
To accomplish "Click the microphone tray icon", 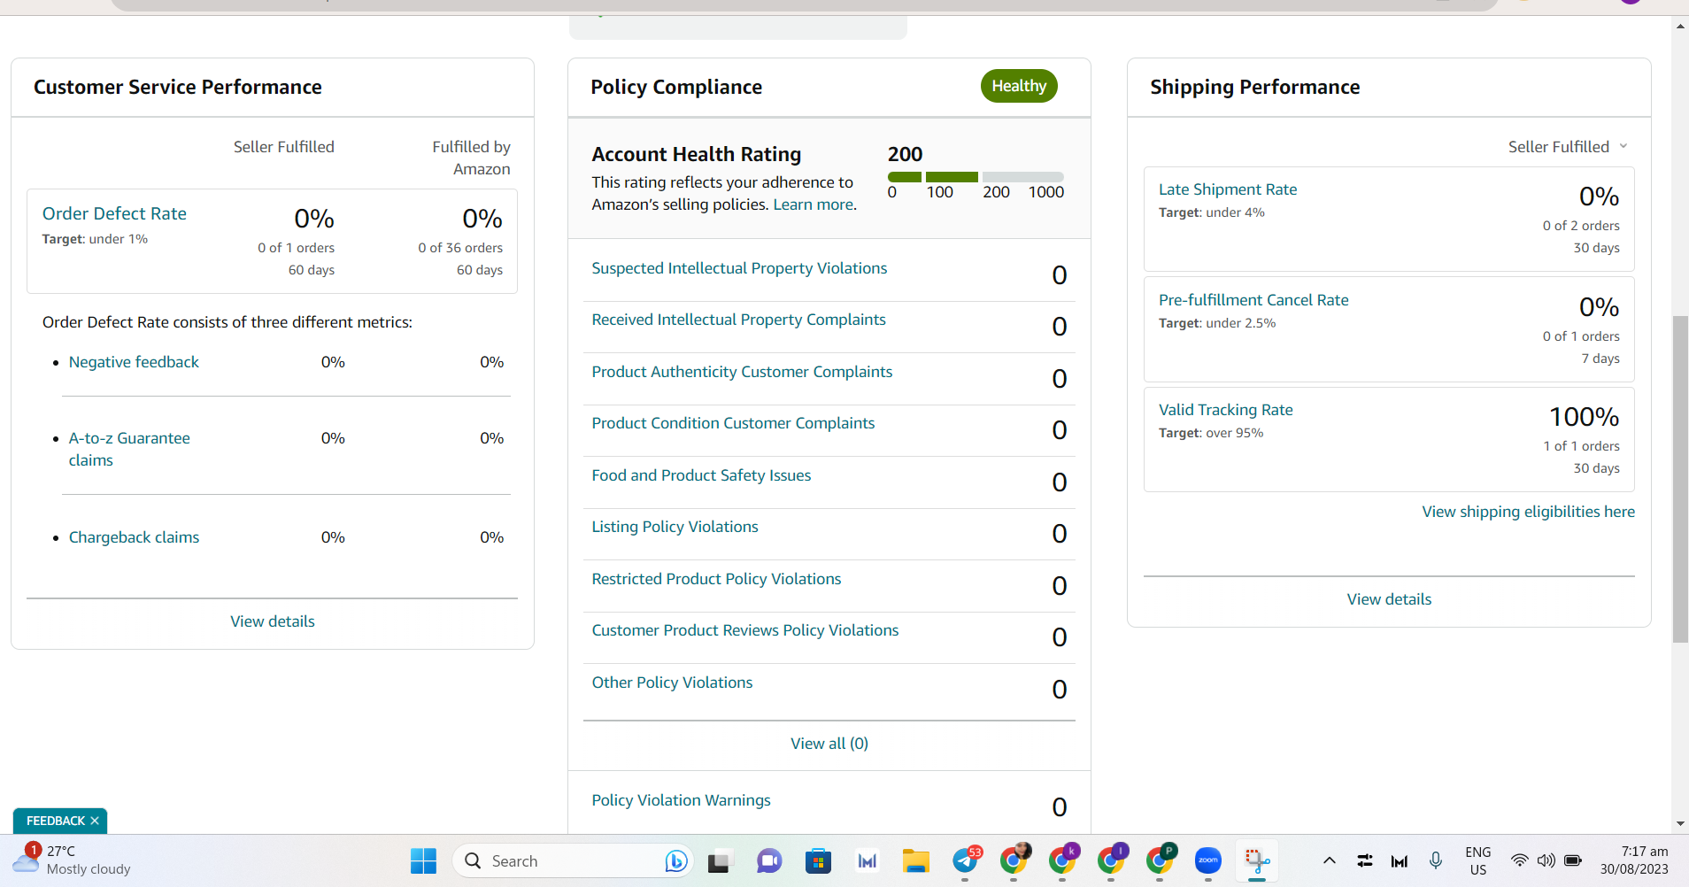I will (x=1436, y=860).
